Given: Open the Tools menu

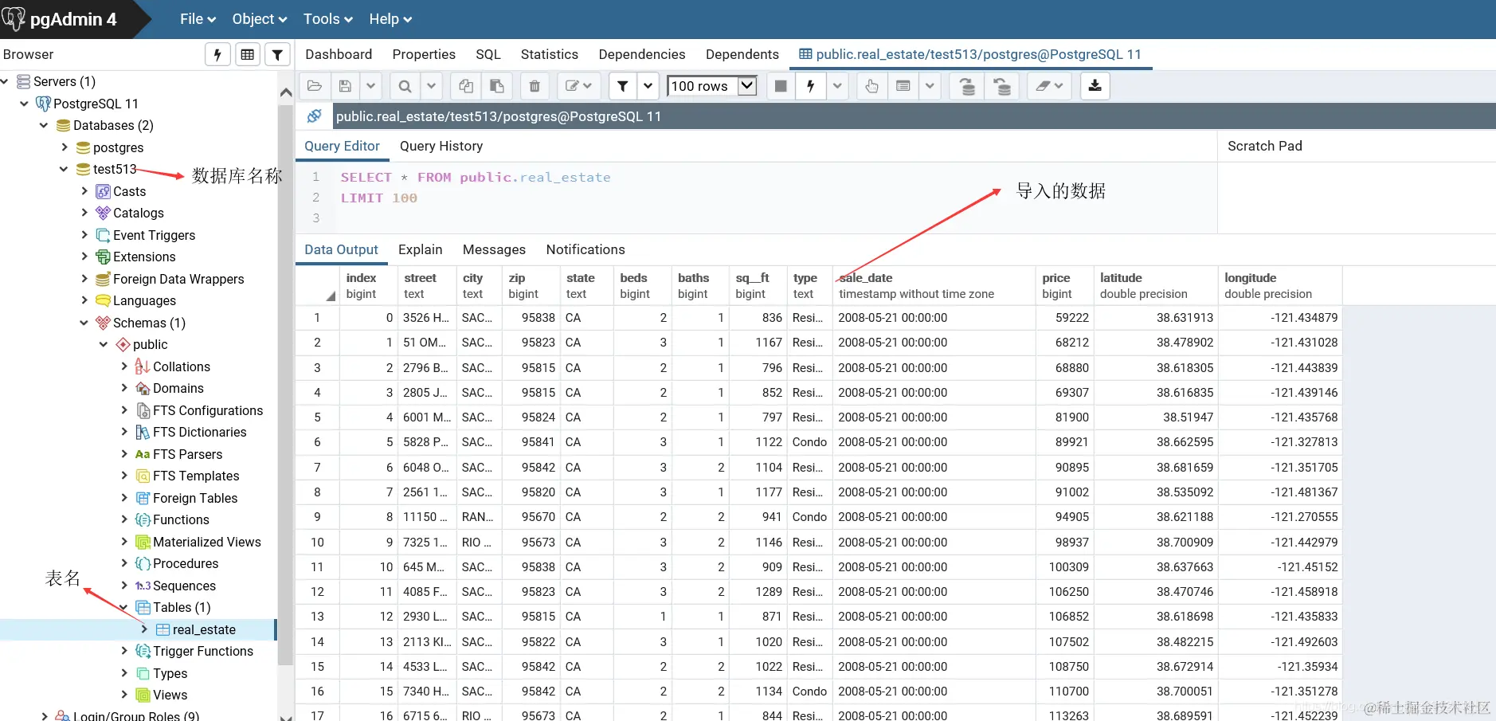Looking at the screenshot, I should pyautogui.click(x=322, y=18).
